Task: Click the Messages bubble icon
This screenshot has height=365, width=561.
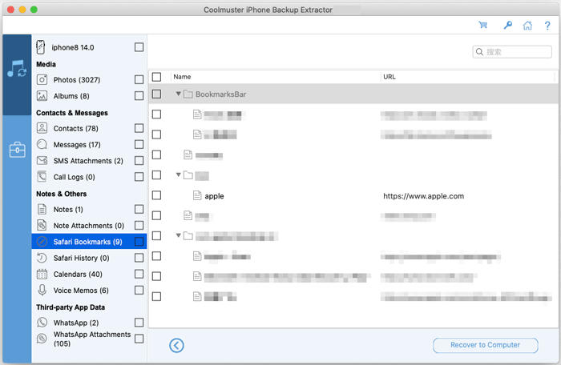Action: coord(42,144)
